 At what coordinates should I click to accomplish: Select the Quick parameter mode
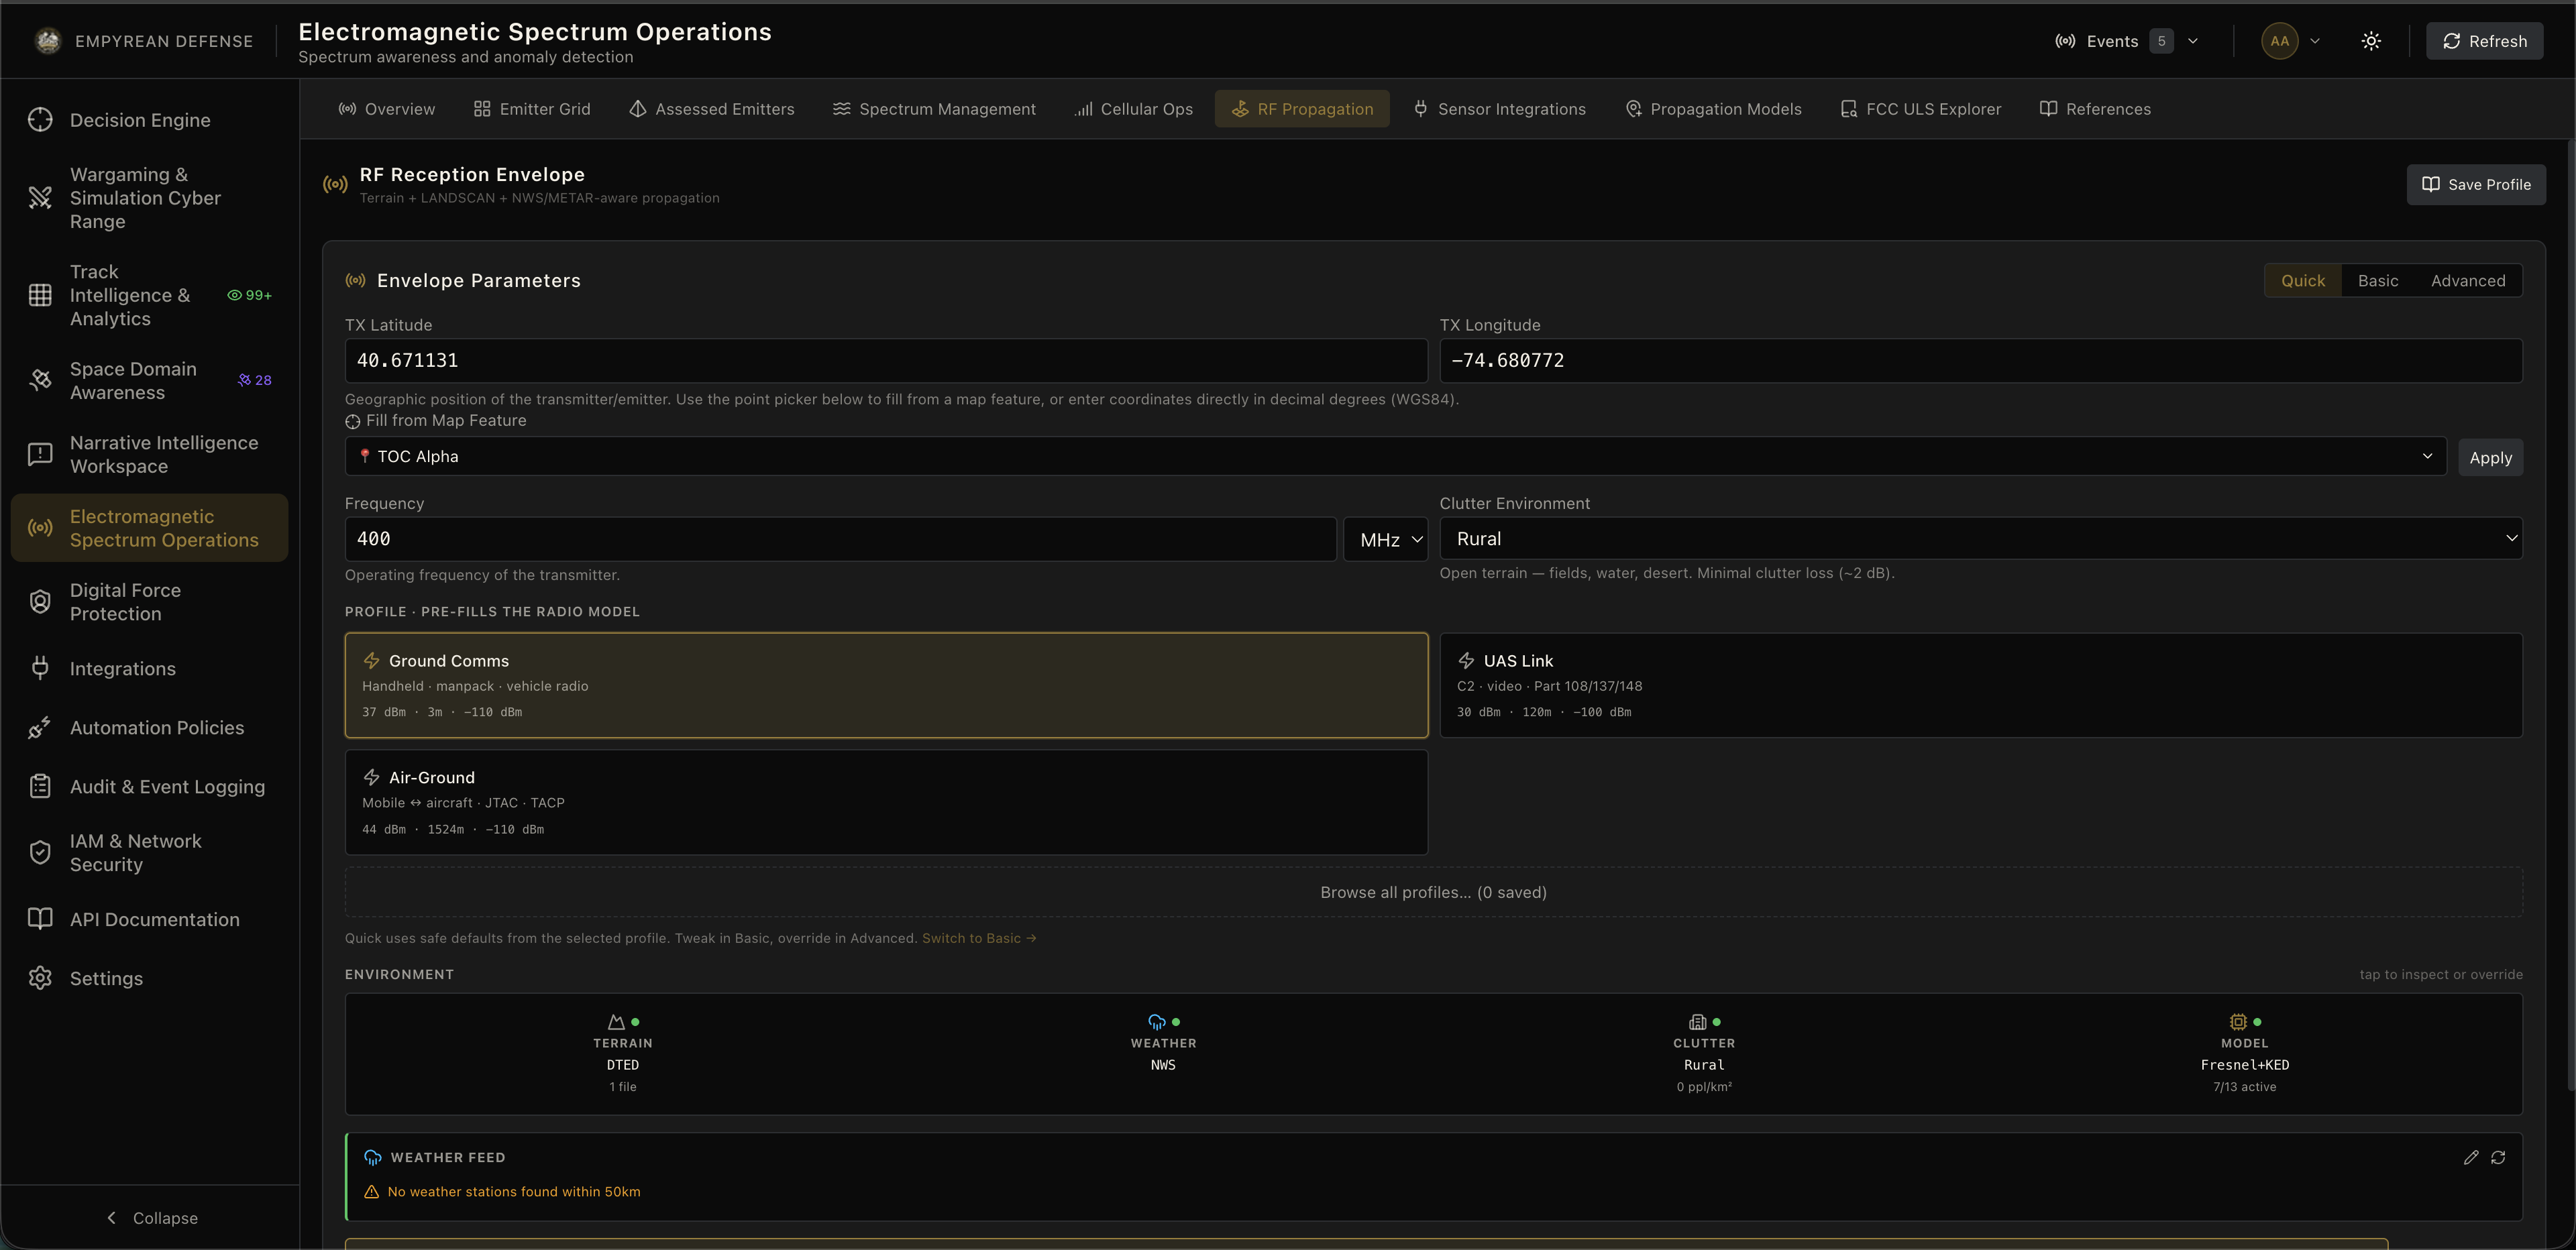pos(2303,281)
